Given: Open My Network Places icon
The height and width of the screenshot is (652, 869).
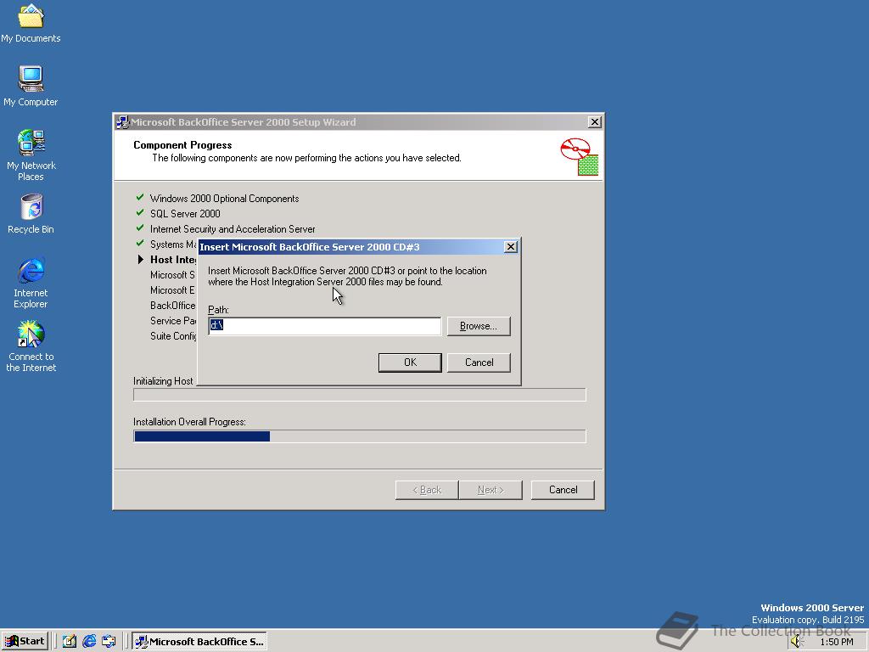Looking at the screenshot, I should pos(31,155).
